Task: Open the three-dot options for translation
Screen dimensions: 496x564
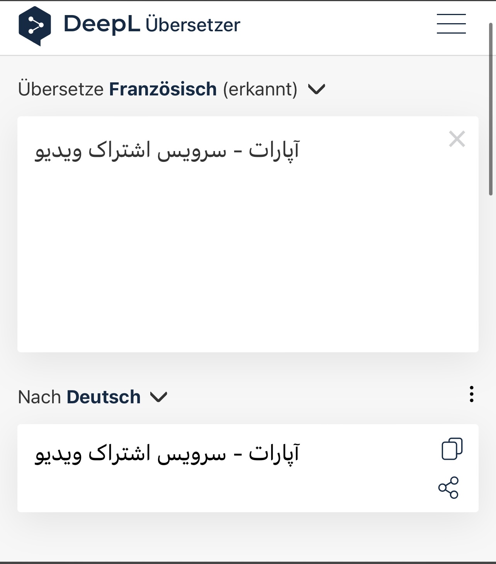Action: pyautogui.click(x=471, y=394)
